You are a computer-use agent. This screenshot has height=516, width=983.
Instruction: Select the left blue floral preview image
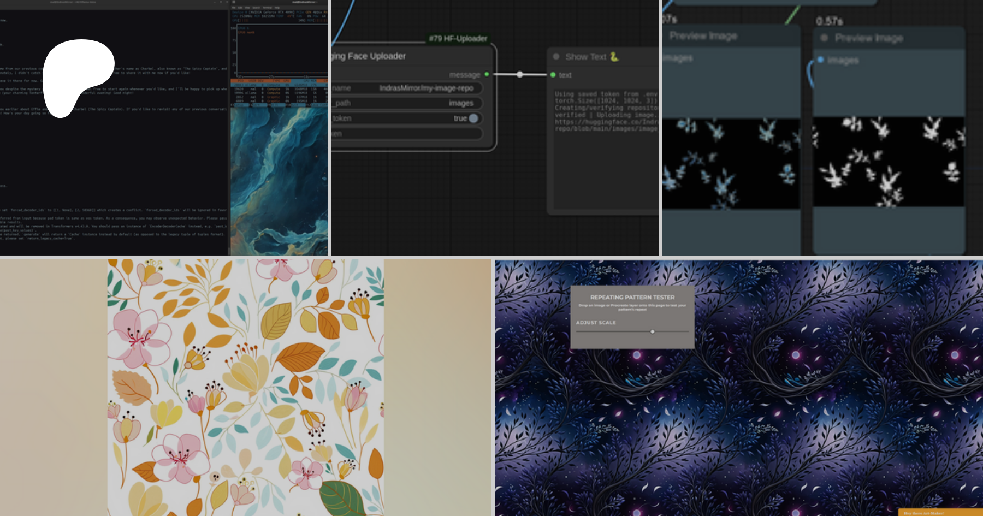[x=730, y=163]
